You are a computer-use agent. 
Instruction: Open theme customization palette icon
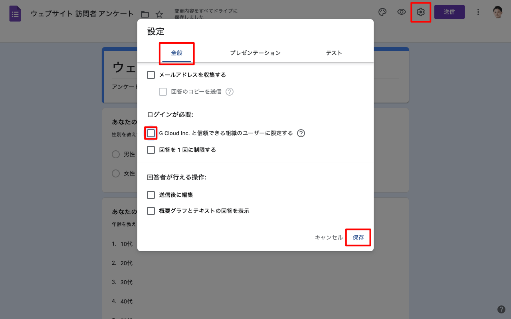click(382, 12)
